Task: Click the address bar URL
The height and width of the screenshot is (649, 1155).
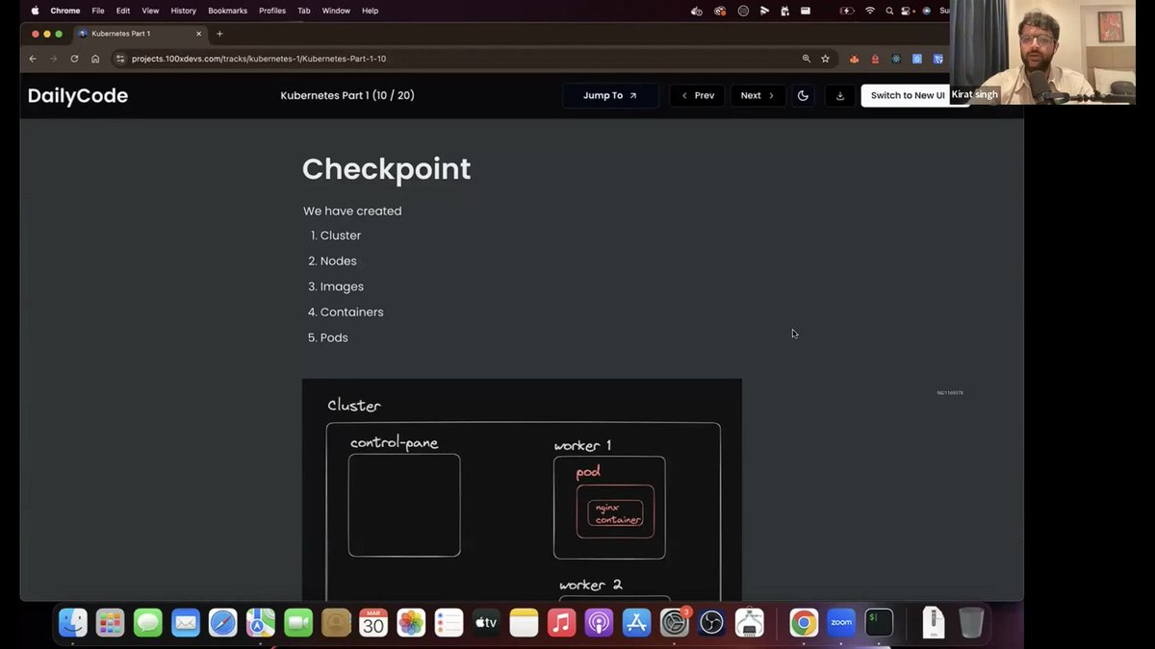Action: (259, 59)
